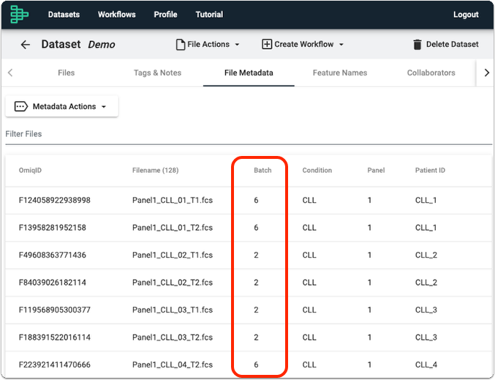Click the Delete Dataset trash icon
495x380 pixels.
click(x=417, y=45)
